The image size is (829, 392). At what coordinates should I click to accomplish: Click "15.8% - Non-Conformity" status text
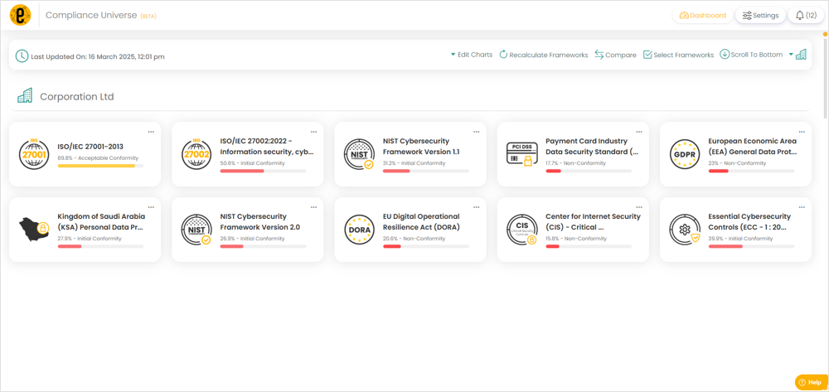point(576,239)
